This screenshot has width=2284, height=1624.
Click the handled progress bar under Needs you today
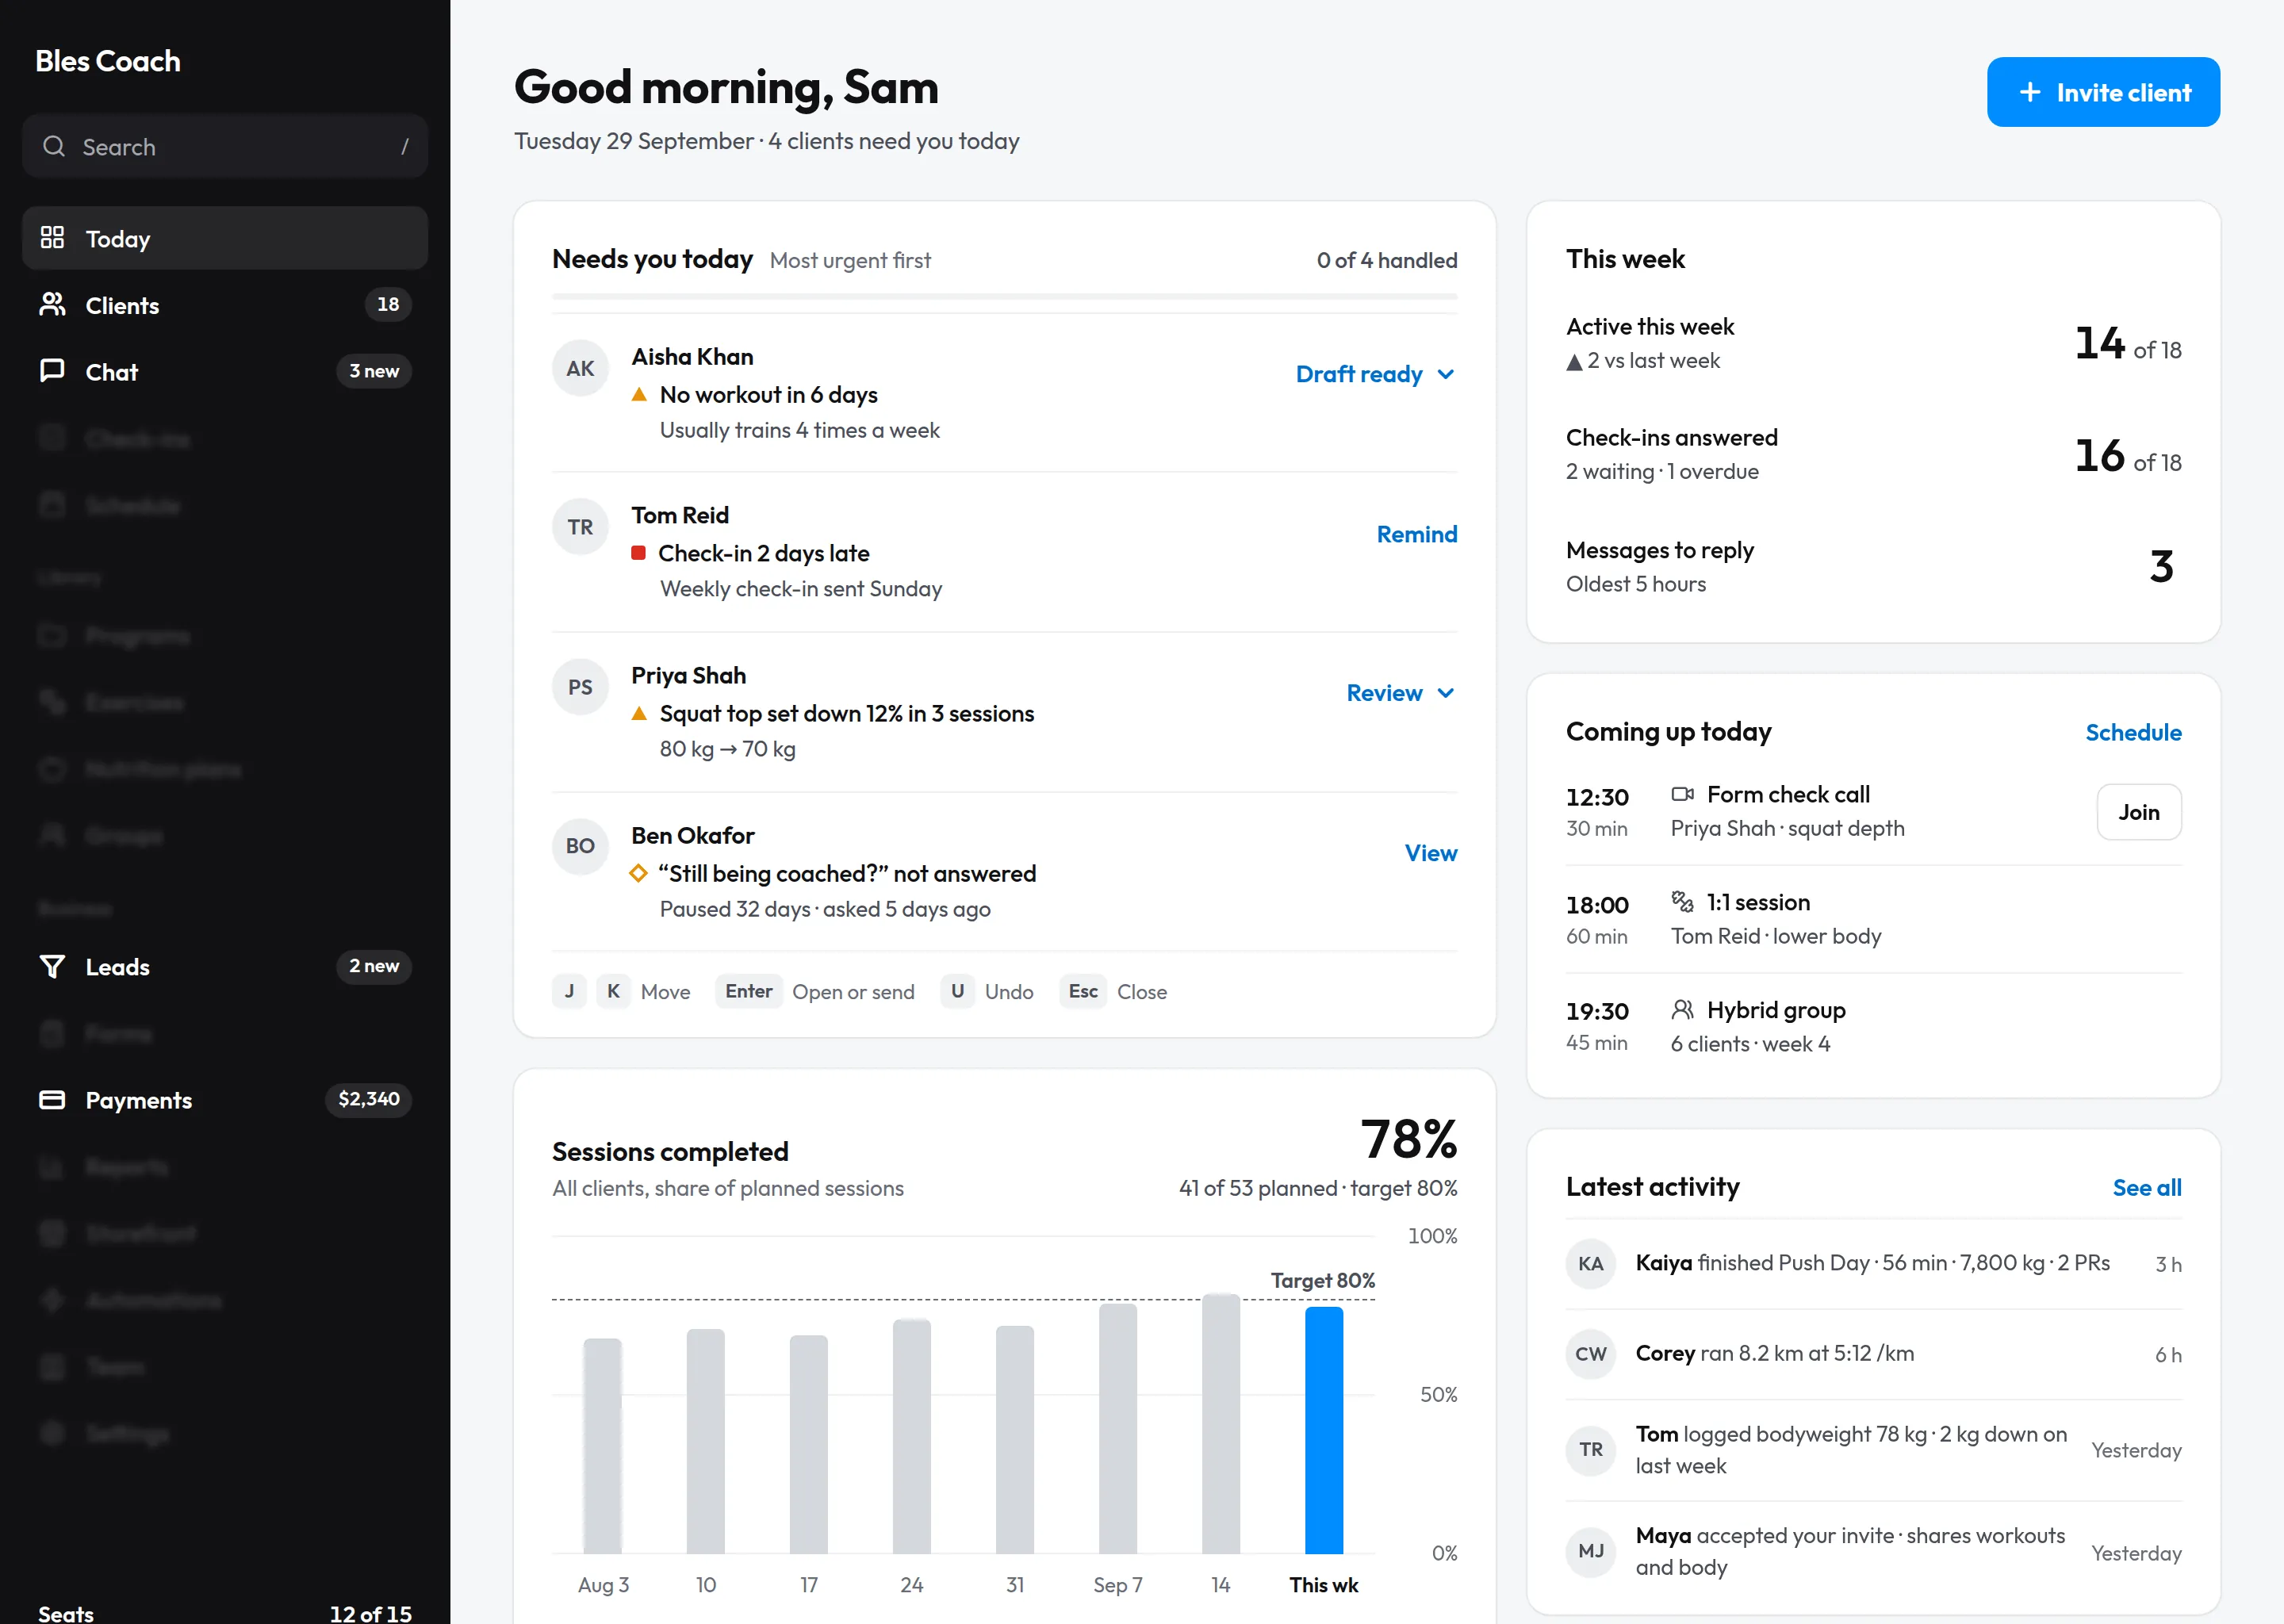click(1004, 296)
